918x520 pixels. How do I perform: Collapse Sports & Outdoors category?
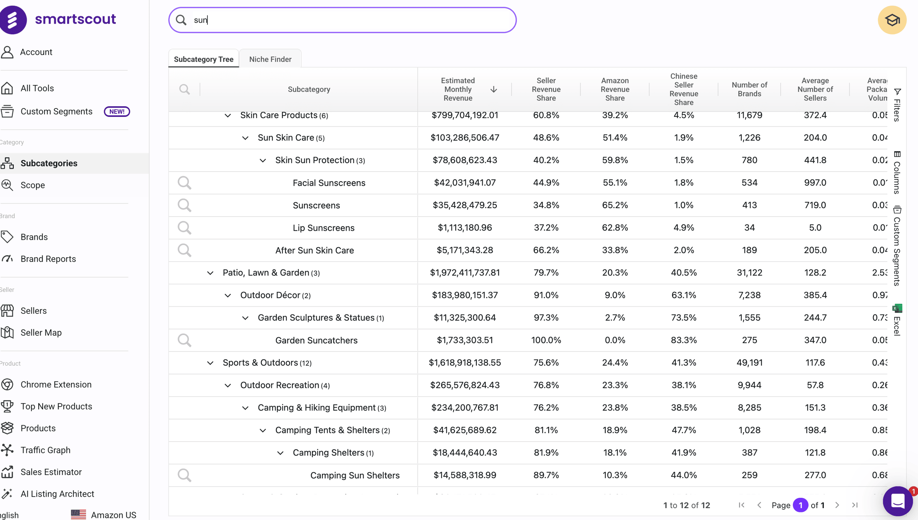coord(210,363)
